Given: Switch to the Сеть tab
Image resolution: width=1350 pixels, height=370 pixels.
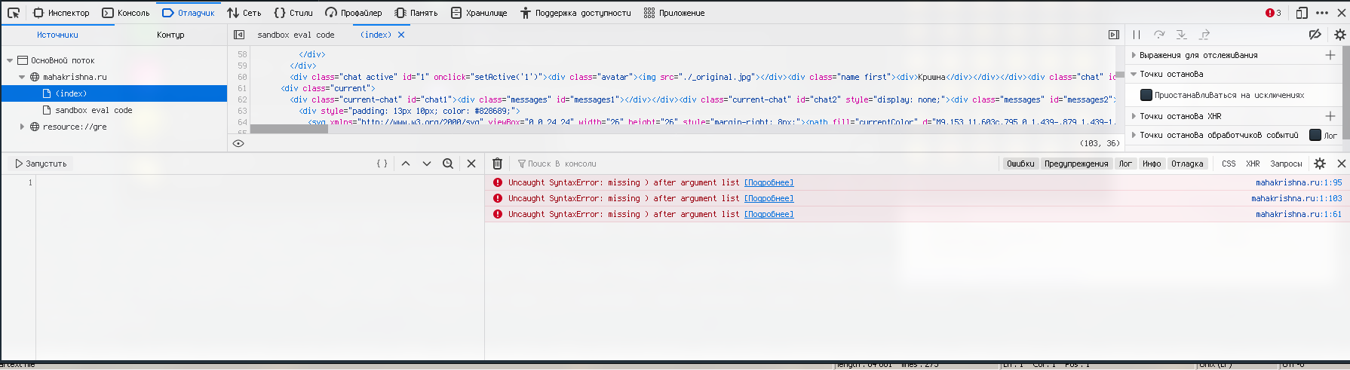Looking at the screenshot, I should (244, 13).
